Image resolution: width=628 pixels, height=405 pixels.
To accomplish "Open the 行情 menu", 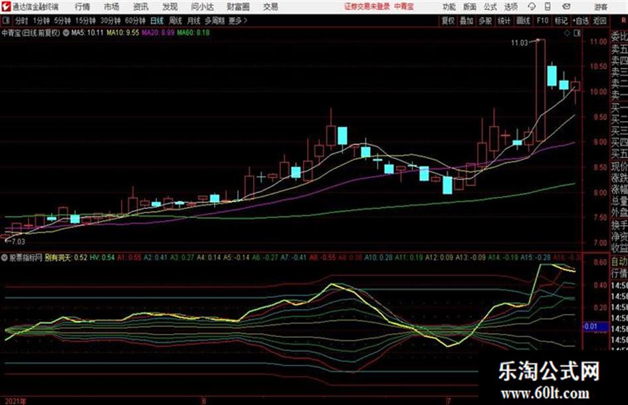I will tap(82, 7).
